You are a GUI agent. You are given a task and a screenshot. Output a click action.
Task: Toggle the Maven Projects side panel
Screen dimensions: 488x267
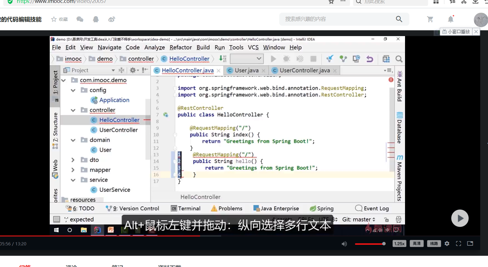400,178
